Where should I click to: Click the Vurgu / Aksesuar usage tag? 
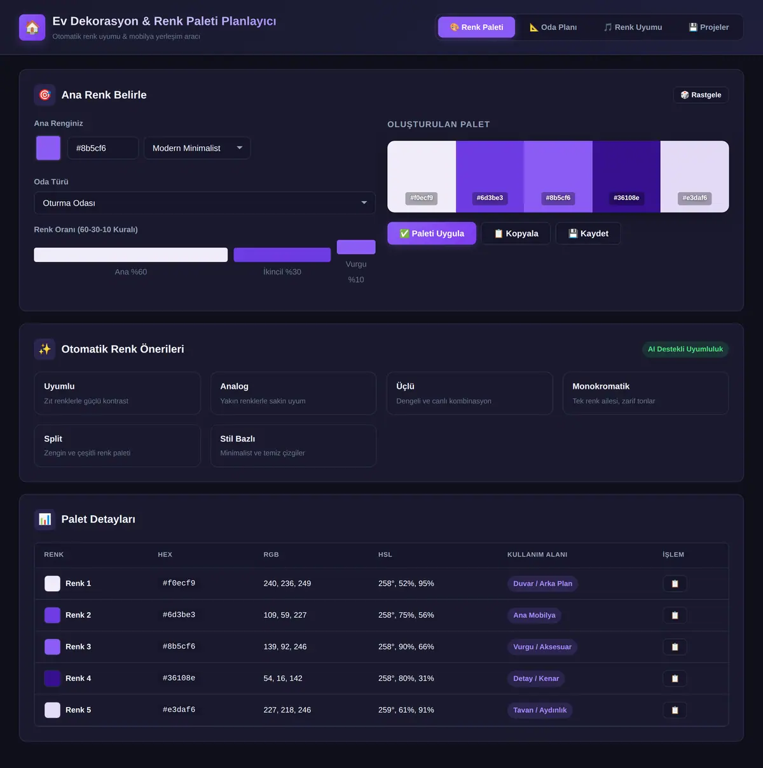[x=542, y=647]
